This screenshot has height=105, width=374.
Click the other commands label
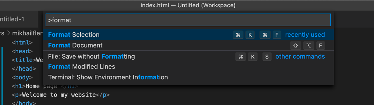[300, 56]
